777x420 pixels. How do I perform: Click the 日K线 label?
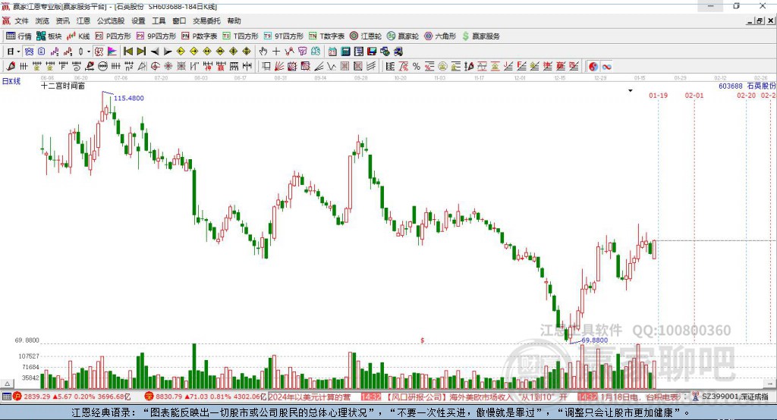11,81
